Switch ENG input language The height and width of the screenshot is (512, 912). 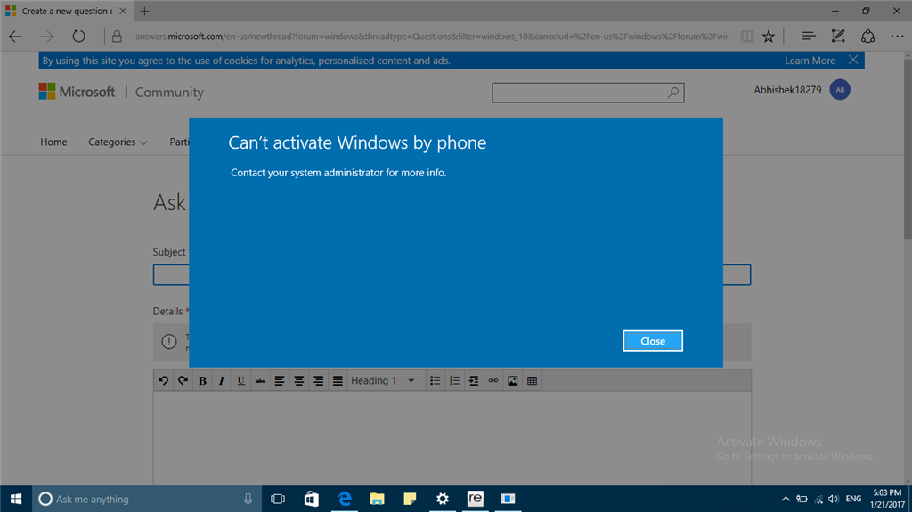point(853,499)
